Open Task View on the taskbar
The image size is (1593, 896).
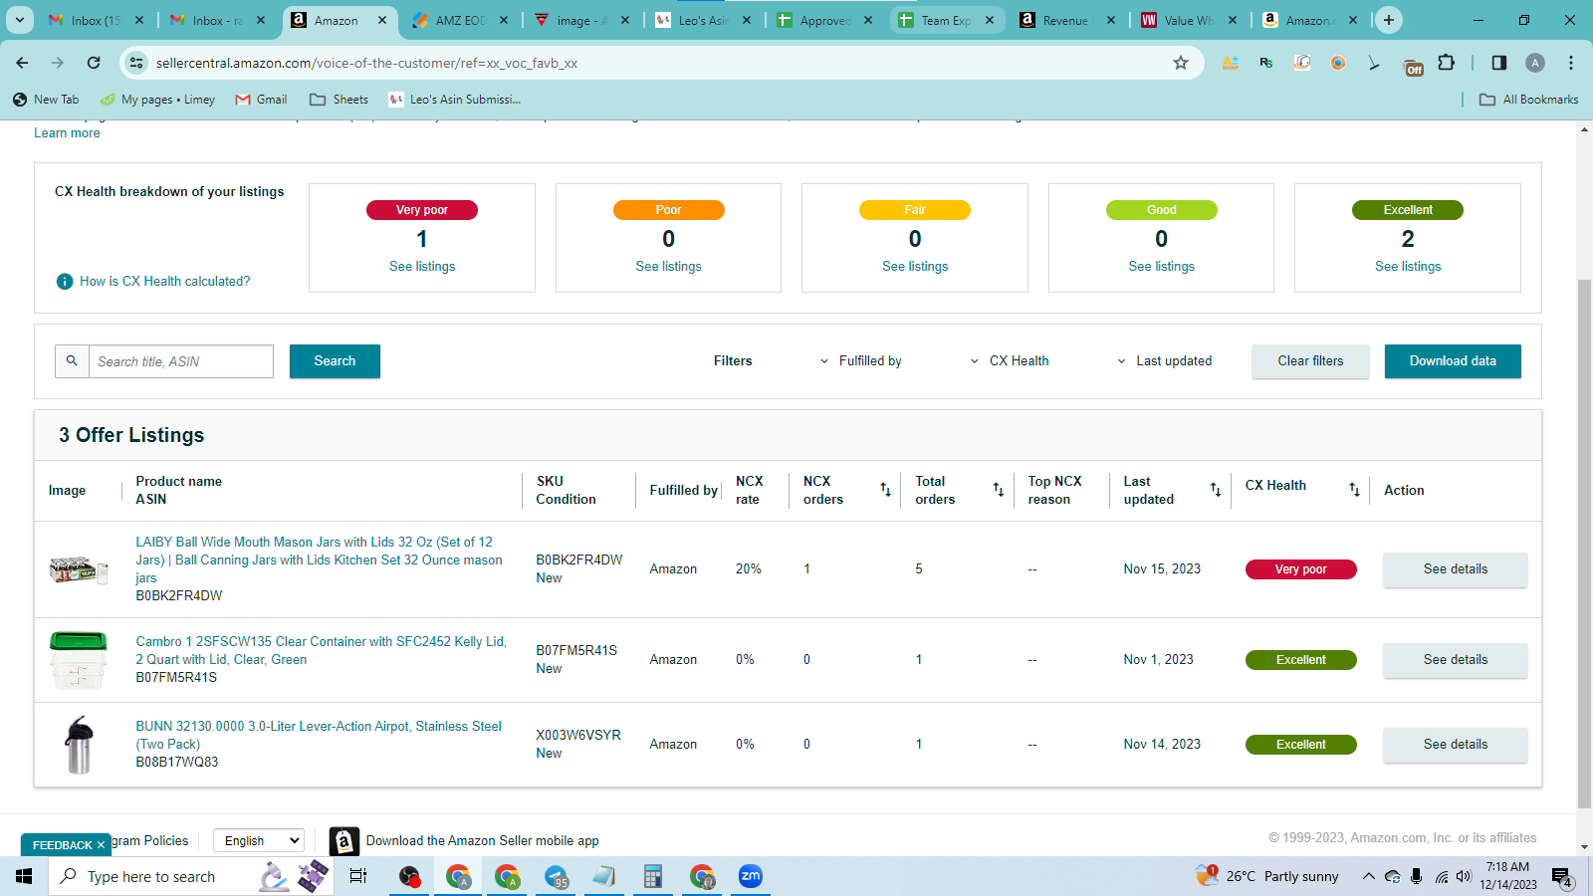[x=358, y=876]
